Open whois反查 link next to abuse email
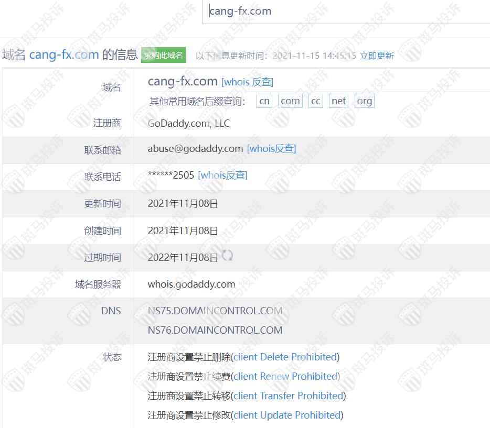Image resolution: width=490 pixels, height=428 pixels. tap(271, 149)
